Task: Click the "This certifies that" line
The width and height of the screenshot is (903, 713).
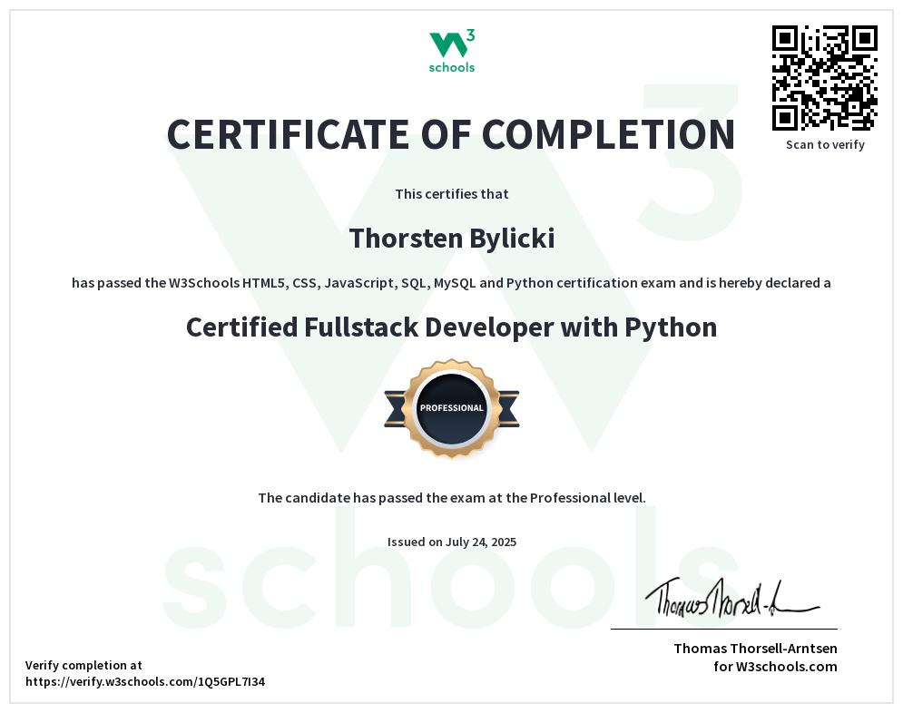Action: point(452,193)
